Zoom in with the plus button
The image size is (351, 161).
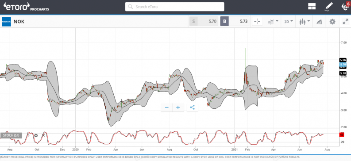pos(178,107)
